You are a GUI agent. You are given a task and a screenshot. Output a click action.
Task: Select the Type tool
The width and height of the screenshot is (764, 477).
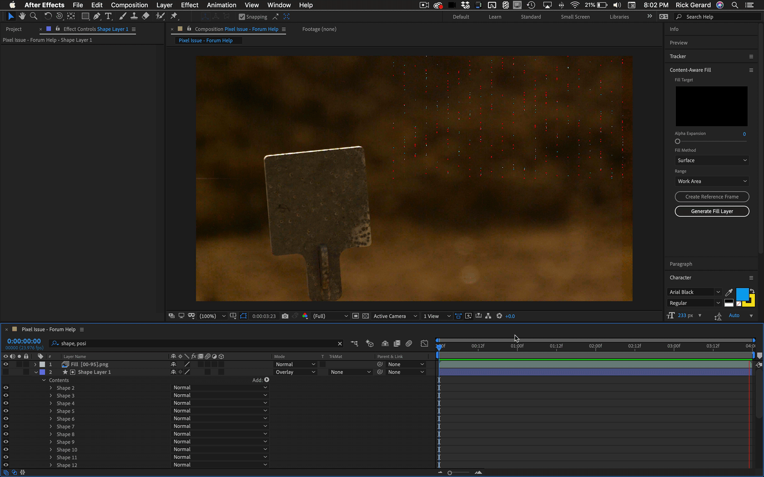click(x=108, y=16)
